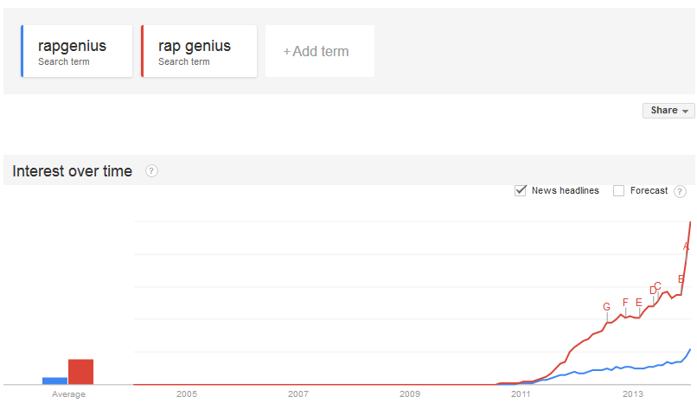697x403 pixels.
Task: Click the Average label below the bars
Action: [68, 394]
